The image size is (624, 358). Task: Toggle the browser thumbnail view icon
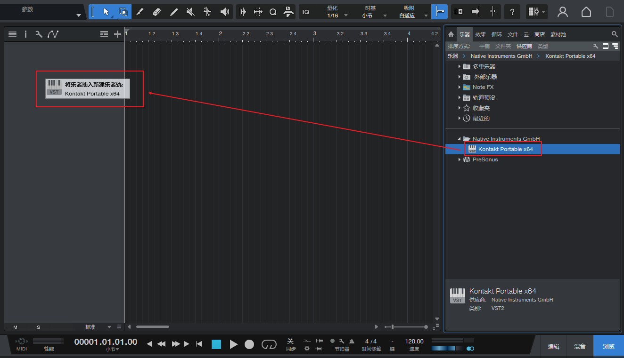pos(606,46)
